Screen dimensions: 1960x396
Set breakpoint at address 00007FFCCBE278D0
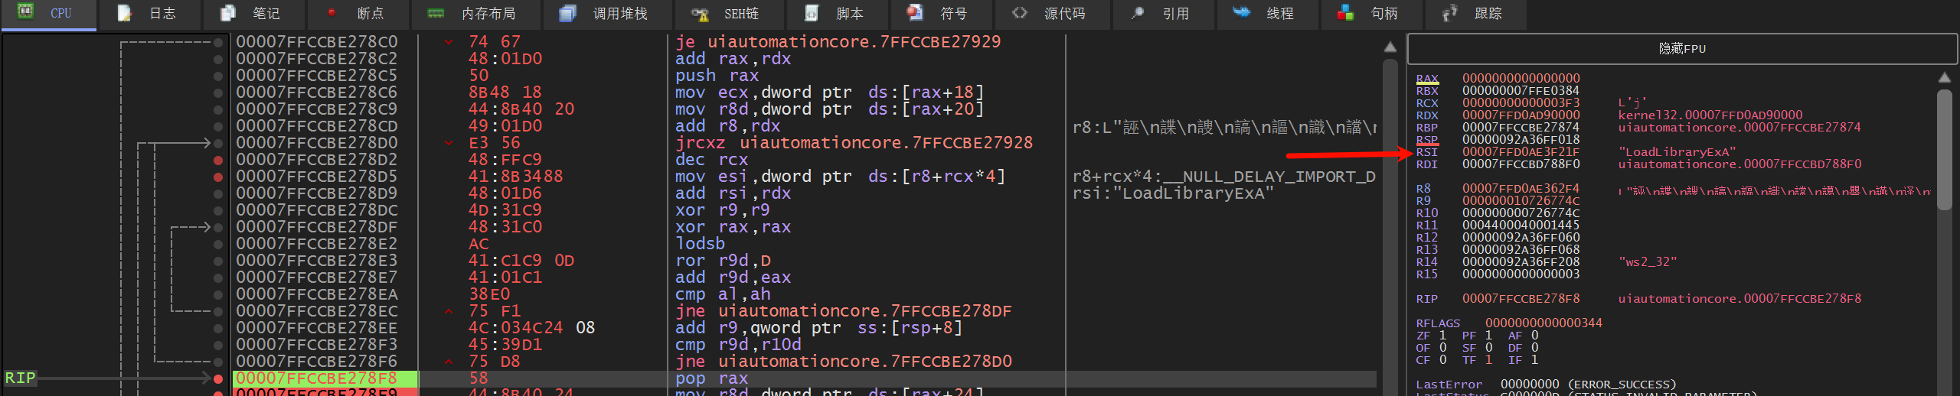[218, 143]
